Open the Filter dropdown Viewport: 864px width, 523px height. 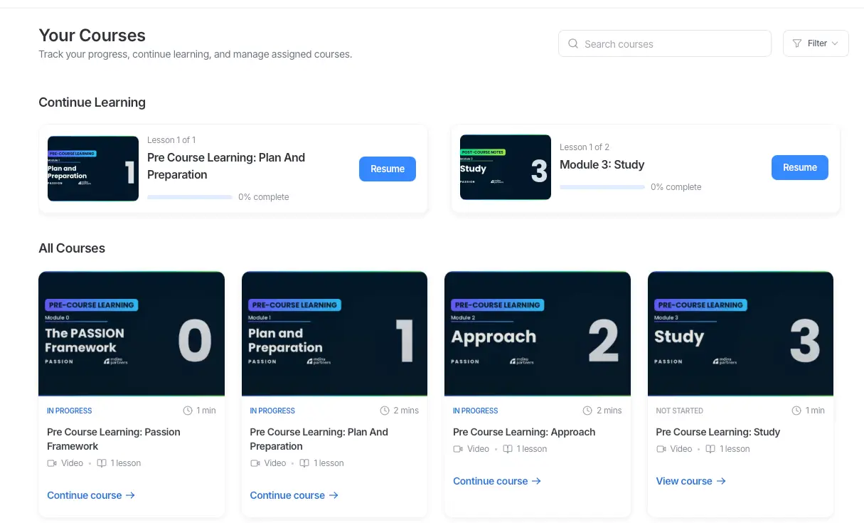(816, 43)
